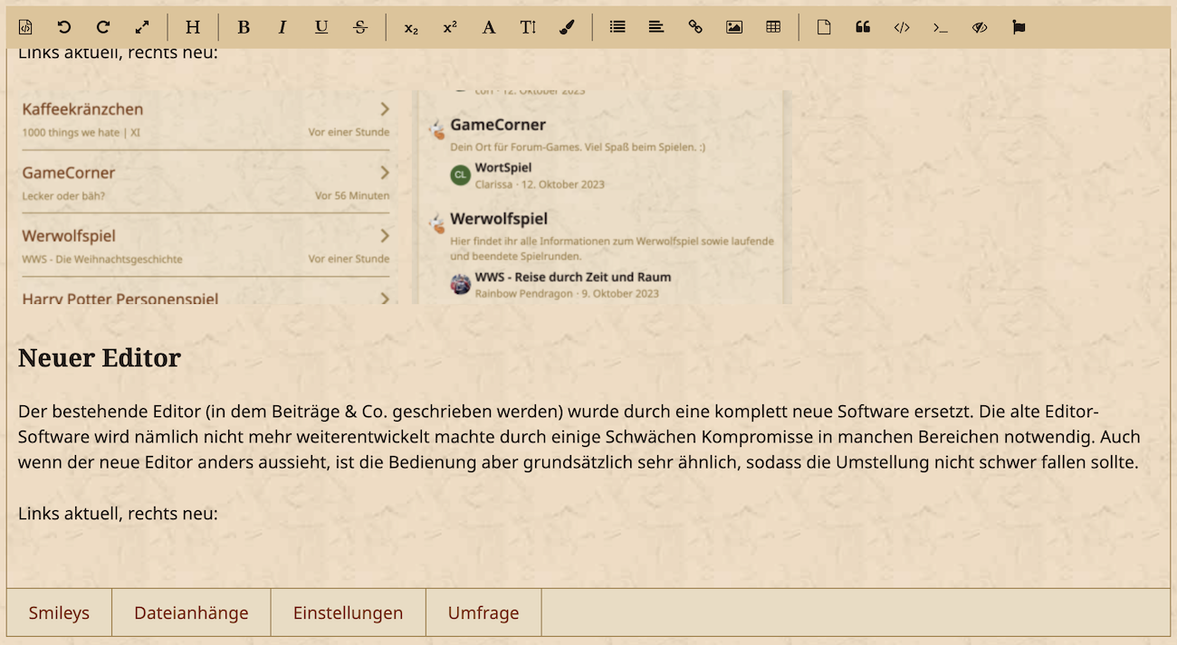
Task: Apply underline formatting
Action: (321, 27)
